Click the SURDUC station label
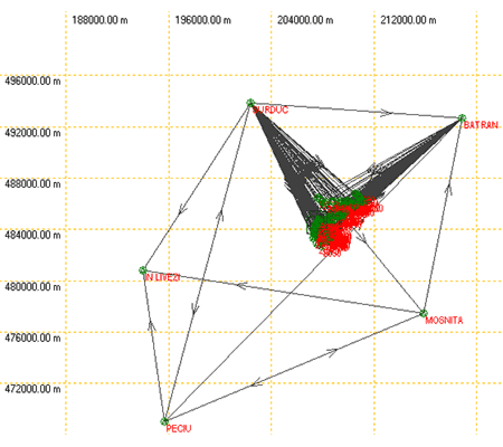Viewport: 503px width, 447px height. click(x=271, y=110)
